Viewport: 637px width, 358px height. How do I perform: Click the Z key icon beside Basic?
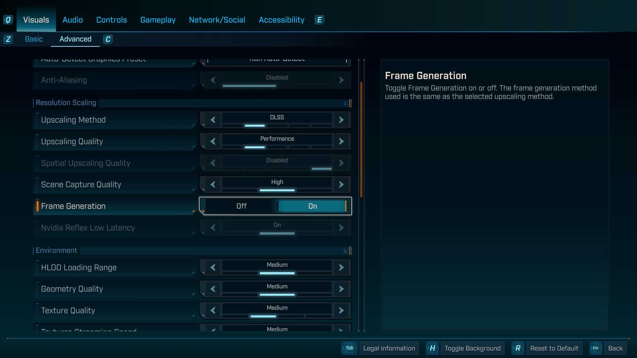click(x=8, y=39)
